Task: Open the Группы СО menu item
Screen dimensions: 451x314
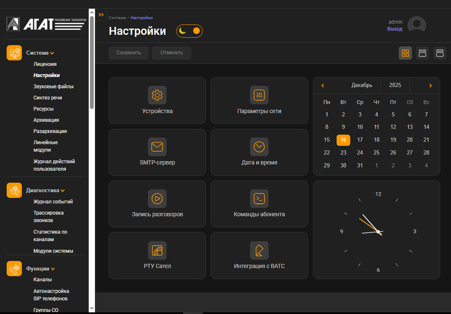Action: pyautogui.click(x=46, y=310)
